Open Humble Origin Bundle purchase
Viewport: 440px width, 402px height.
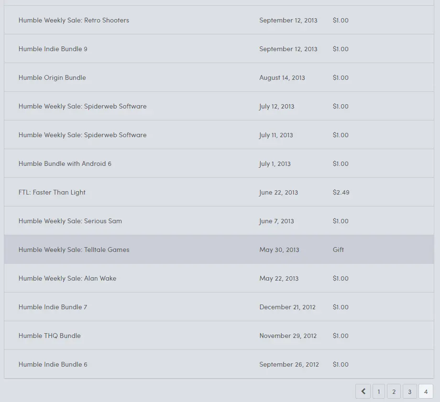click(x=219, y=77)
